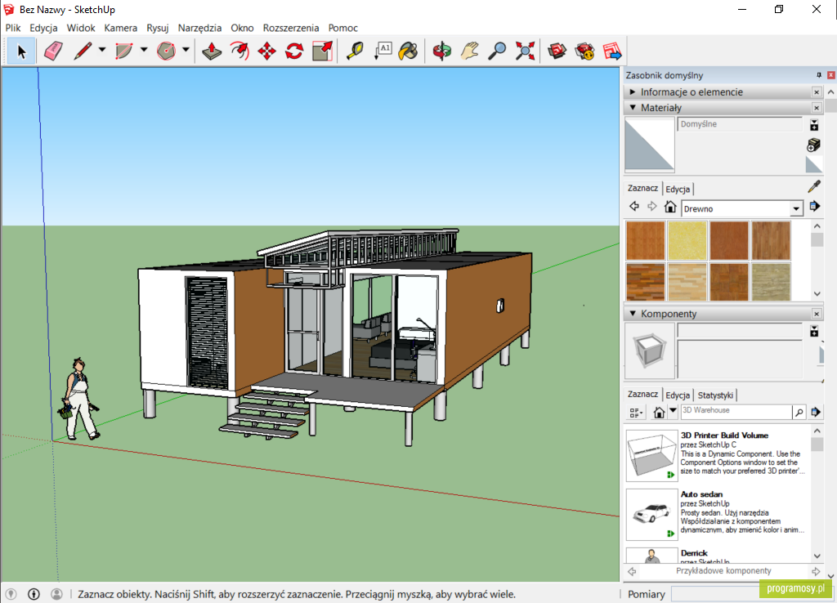Pick the Eraser tool
The image size is (837, 603).
coord(53,51)
